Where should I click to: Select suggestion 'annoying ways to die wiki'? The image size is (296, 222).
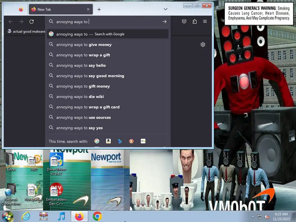pyautogui.click(x=108, y=97)
